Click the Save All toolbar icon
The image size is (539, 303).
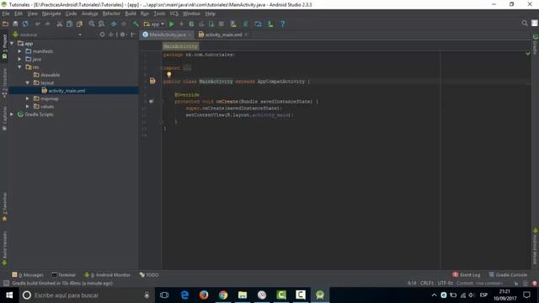15,24
